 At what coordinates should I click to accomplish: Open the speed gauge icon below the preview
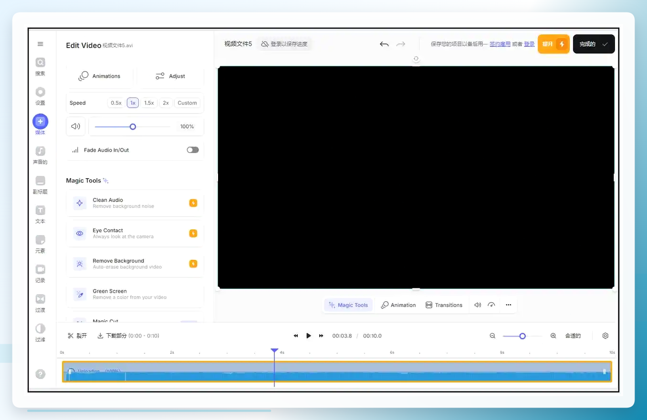click(491, 305)
